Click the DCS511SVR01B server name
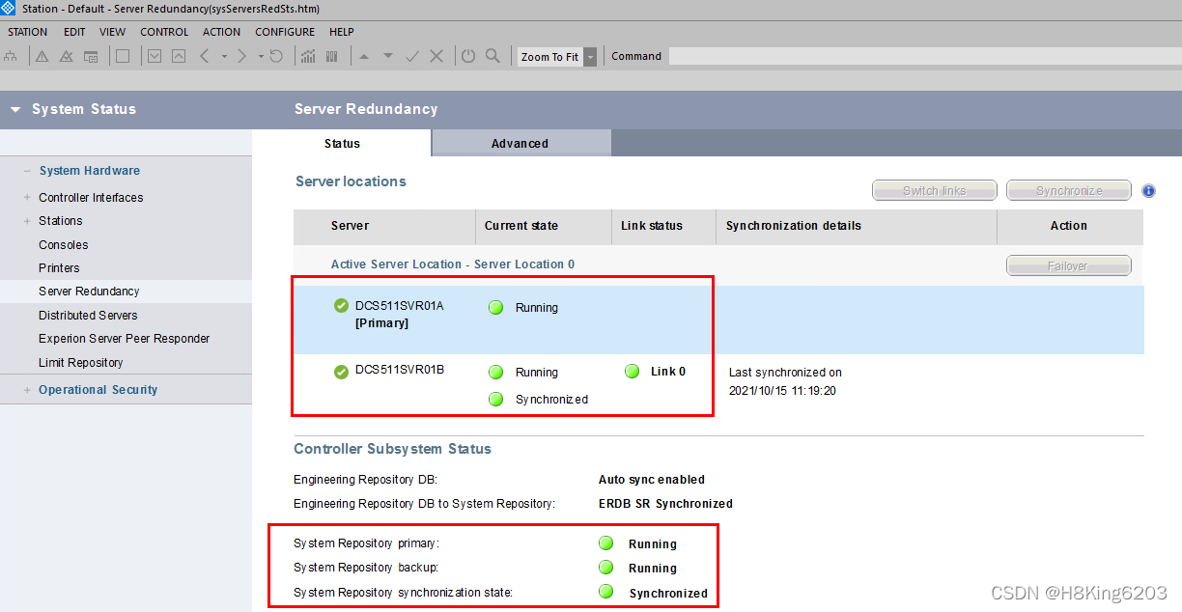Viewport: 1182px width, 612px height. pos(400,369)
